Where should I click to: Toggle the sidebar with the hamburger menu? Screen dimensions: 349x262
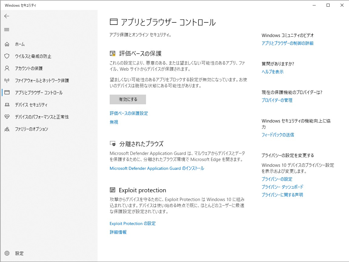(x=6, y=29)
